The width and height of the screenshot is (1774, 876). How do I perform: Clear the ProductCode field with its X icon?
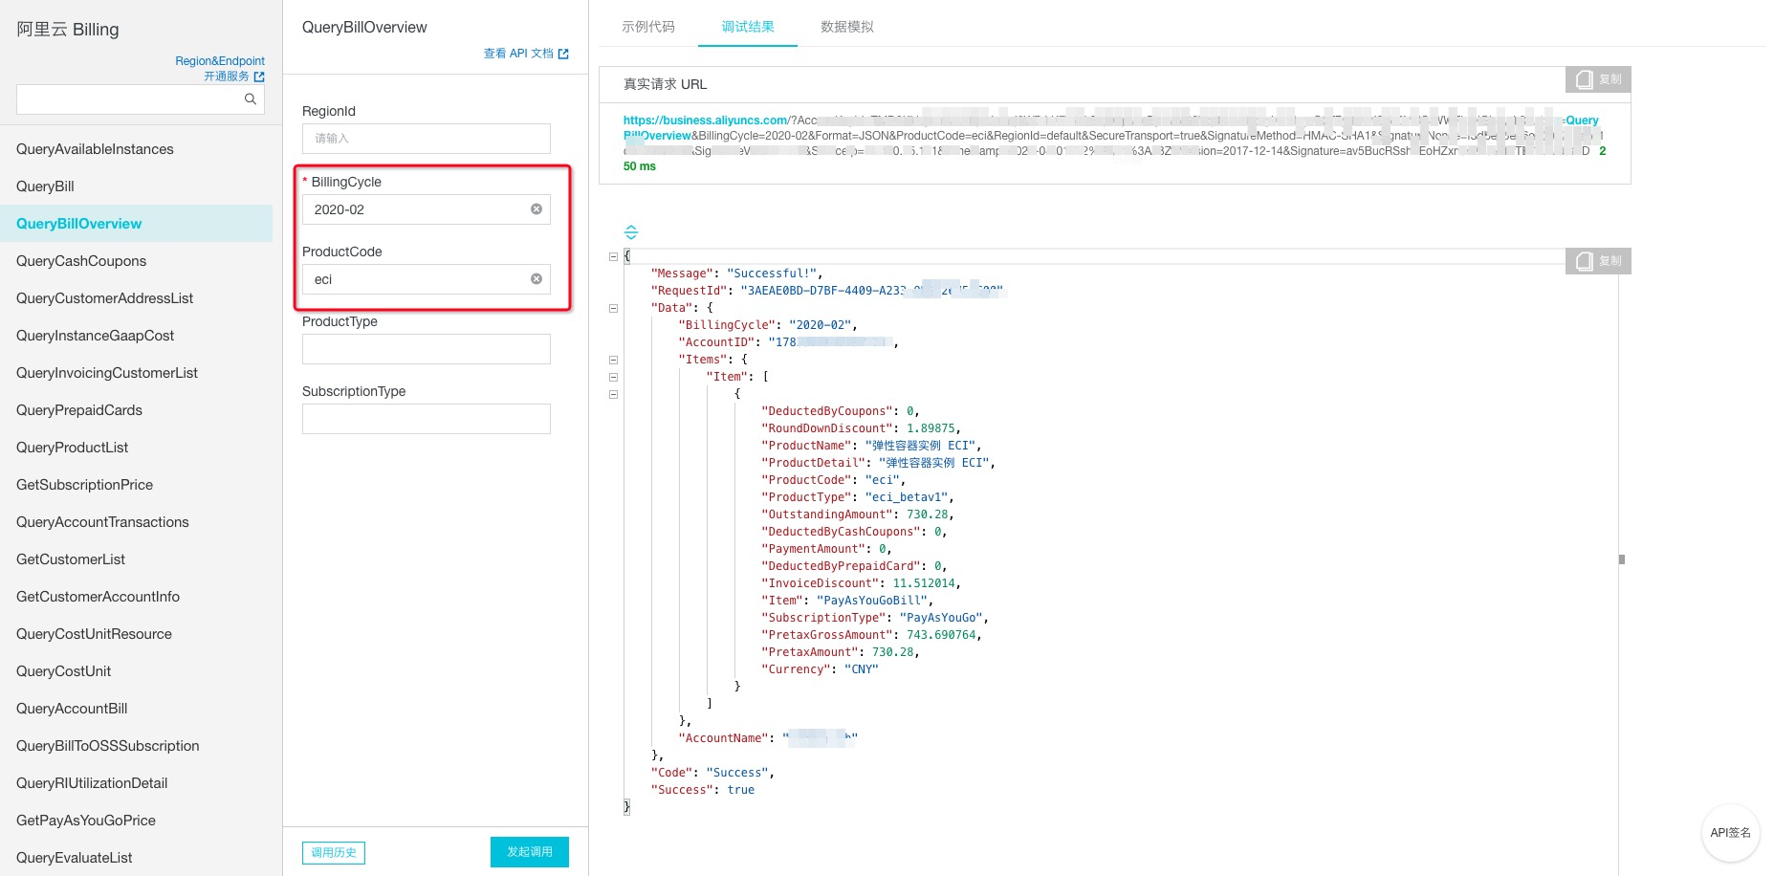coord(537,279)
